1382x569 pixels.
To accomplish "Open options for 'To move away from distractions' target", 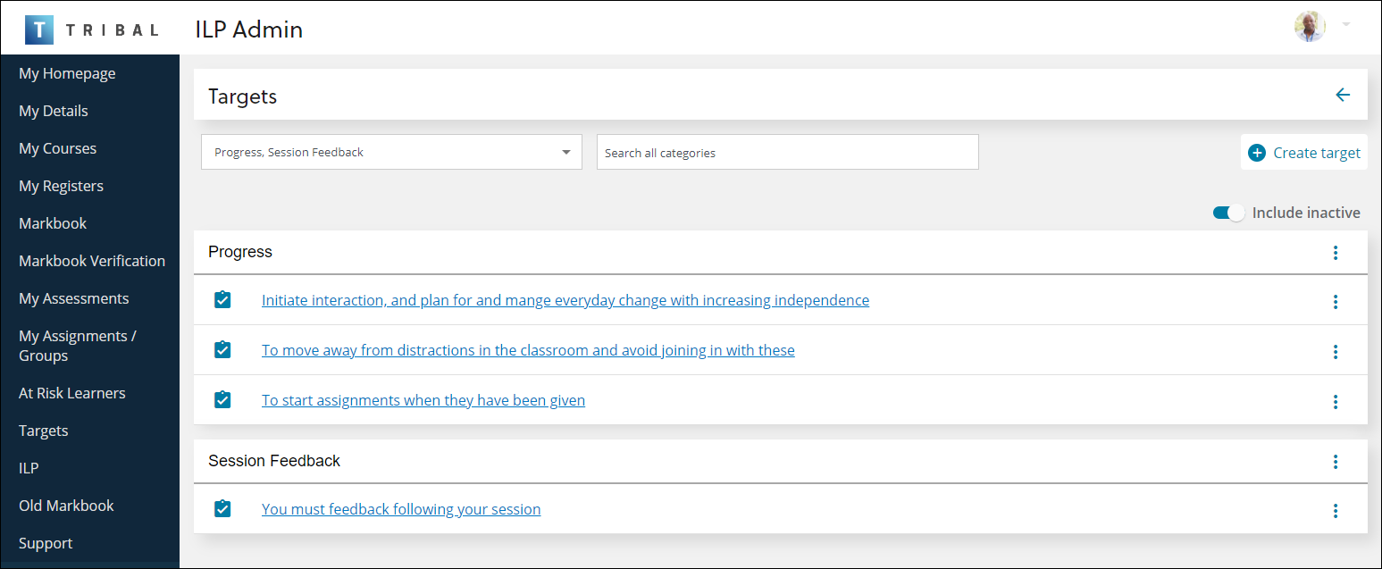I will (1335, 352).
